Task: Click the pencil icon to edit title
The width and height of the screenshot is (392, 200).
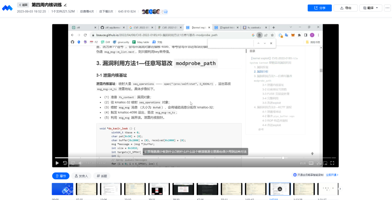Action: pos(65,5)
